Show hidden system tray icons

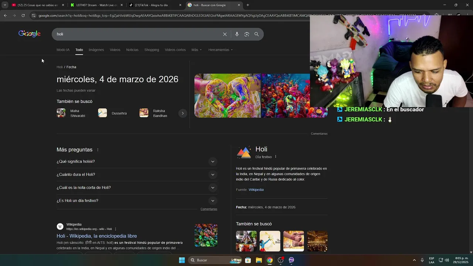click(x=414, y=260)
